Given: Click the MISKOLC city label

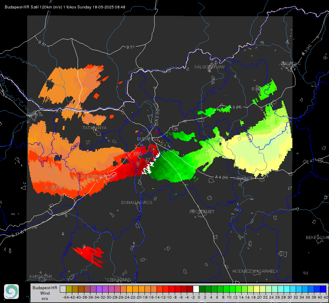Looking at the screenshot, I should click(291, 64).
